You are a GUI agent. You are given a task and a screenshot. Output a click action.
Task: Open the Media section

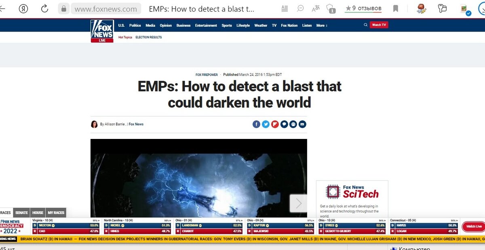(x=150, y=25)
